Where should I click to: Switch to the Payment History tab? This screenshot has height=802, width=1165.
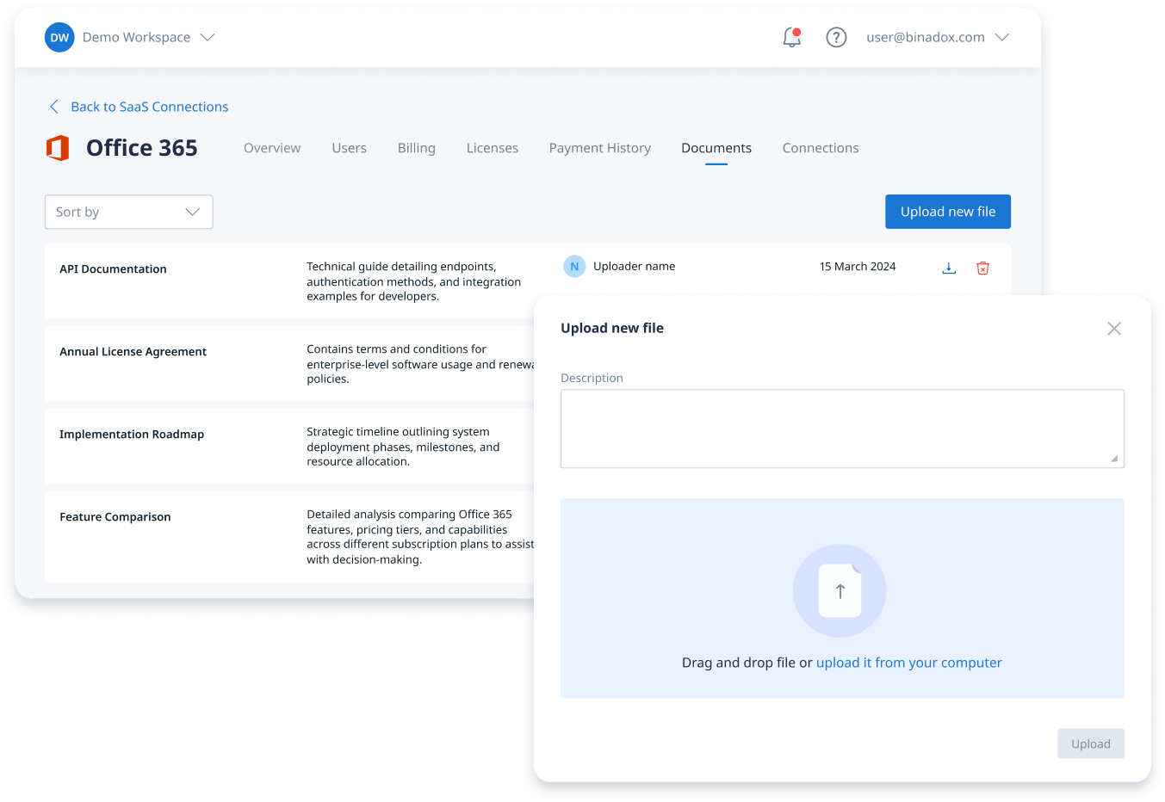(x=600, y=148)
